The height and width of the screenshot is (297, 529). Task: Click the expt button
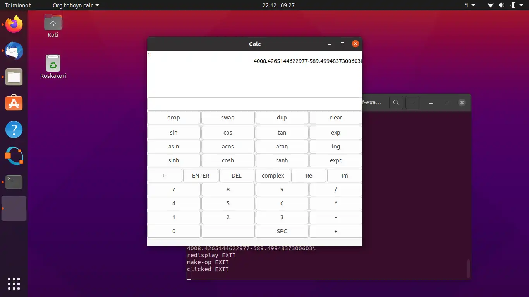click(x=336, y=160)
